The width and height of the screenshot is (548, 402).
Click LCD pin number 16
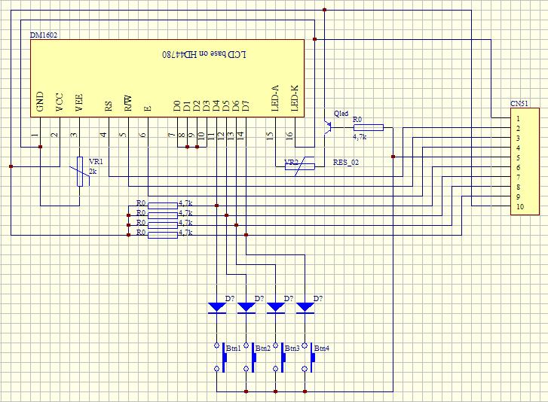coord(289,136)
